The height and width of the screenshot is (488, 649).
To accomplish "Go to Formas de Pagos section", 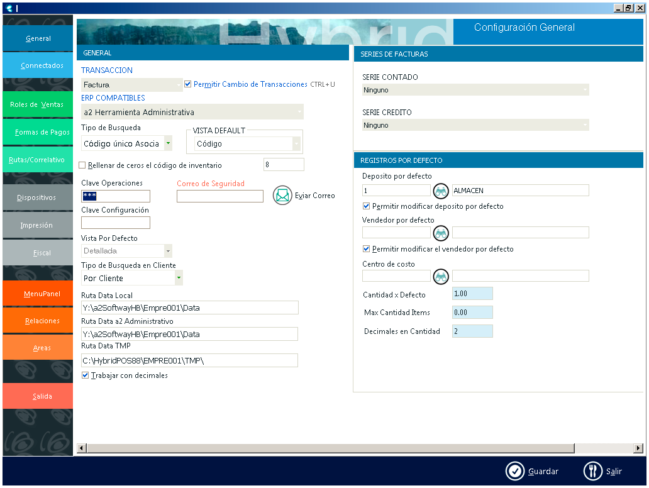I will click(x=38, y=132).
